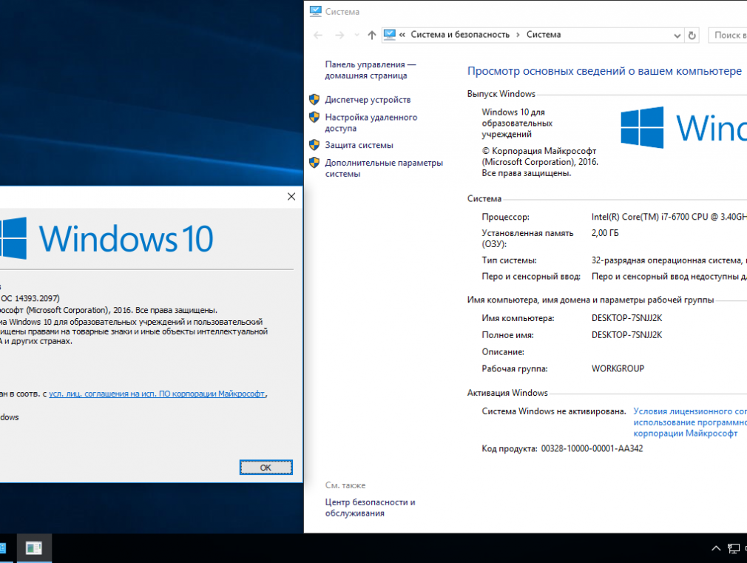This screenshot has height=563, width=747.
Task: Click build number 'ОС 14393.2097' in dialog
Action: coord(30,298)
